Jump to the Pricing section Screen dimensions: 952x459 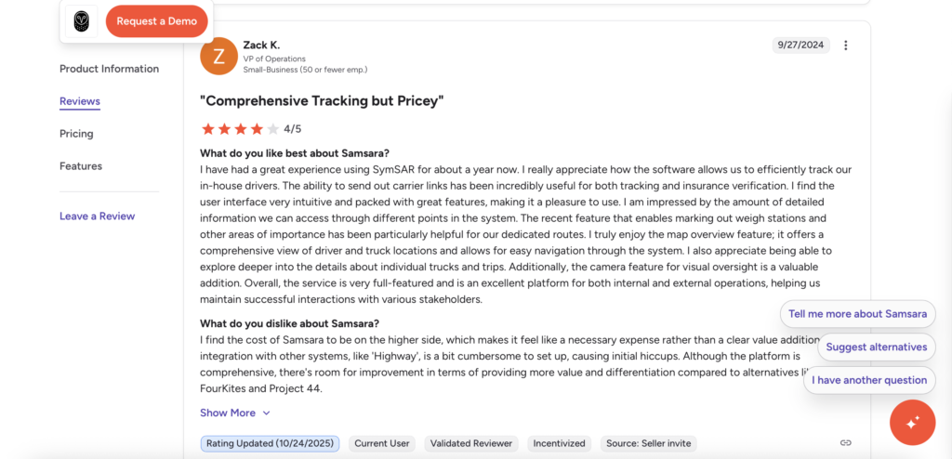pos(76,134)
